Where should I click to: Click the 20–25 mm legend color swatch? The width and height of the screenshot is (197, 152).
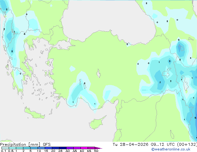[56, 148]
